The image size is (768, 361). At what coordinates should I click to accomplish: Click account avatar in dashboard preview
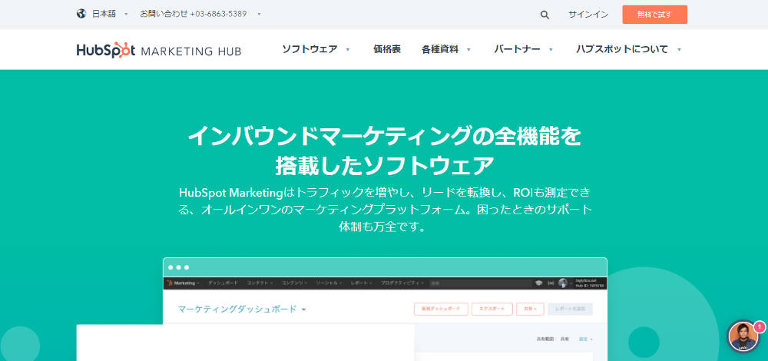[x=563, y=283]
